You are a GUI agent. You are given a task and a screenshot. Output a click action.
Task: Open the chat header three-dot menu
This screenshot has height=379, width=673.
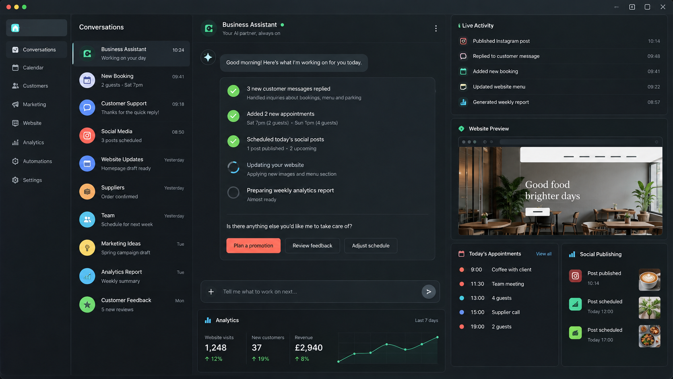click(x=436, y=29)
